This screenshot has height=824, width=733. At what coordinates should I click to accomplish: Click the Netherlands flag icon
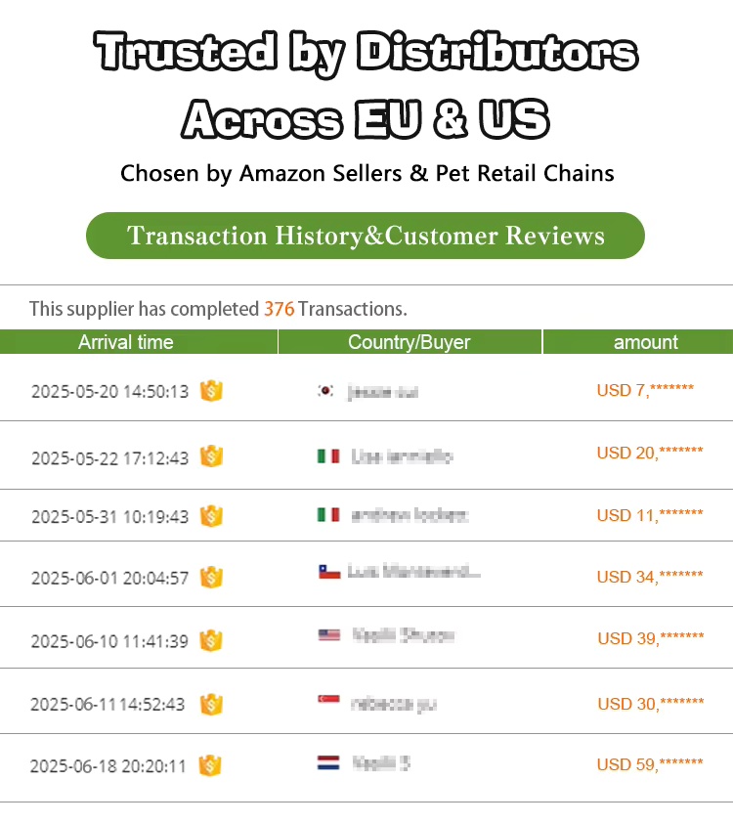click(328, 762)
